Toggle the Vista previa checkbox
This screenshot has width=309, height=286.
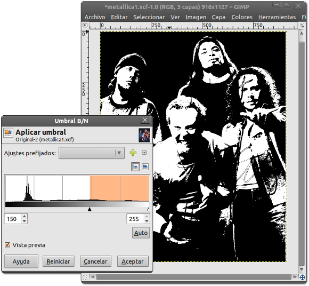pos(7,245)
